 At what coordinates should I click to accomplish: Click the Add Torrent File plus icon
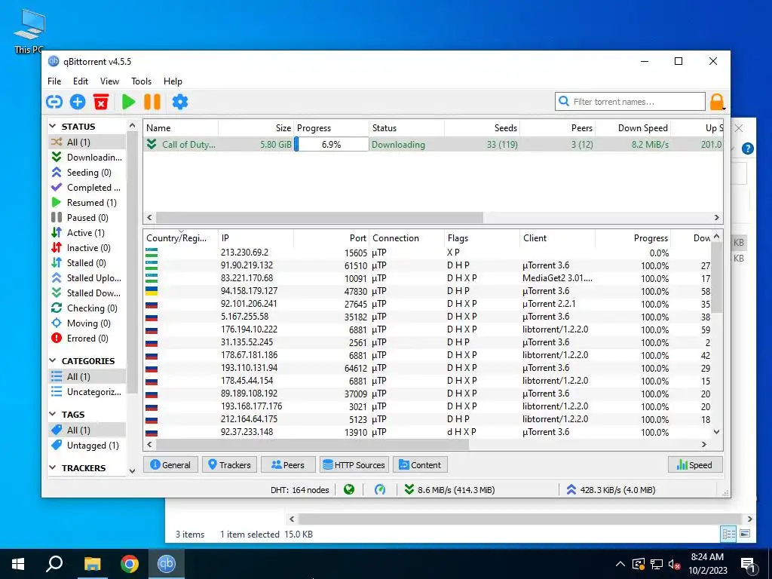(78, 102)
